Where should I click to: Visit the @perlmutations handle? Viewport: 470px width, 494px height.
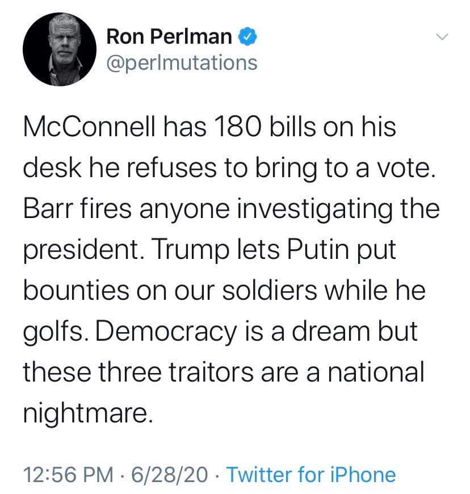pos(182,63)
